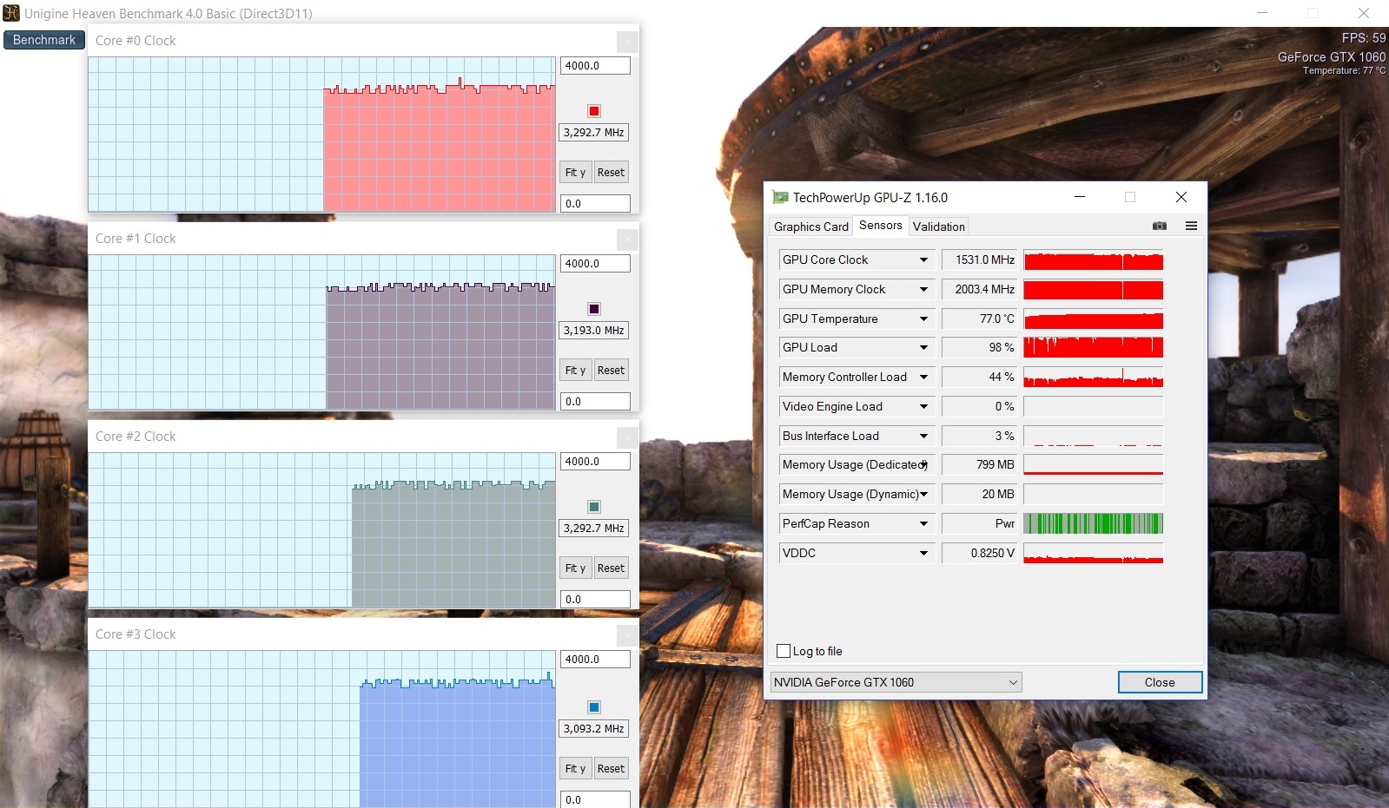Viewport: 1389px width, 808px height.
Task: Switch to the Graphics Card tab
Action: (x=810, y=227)
